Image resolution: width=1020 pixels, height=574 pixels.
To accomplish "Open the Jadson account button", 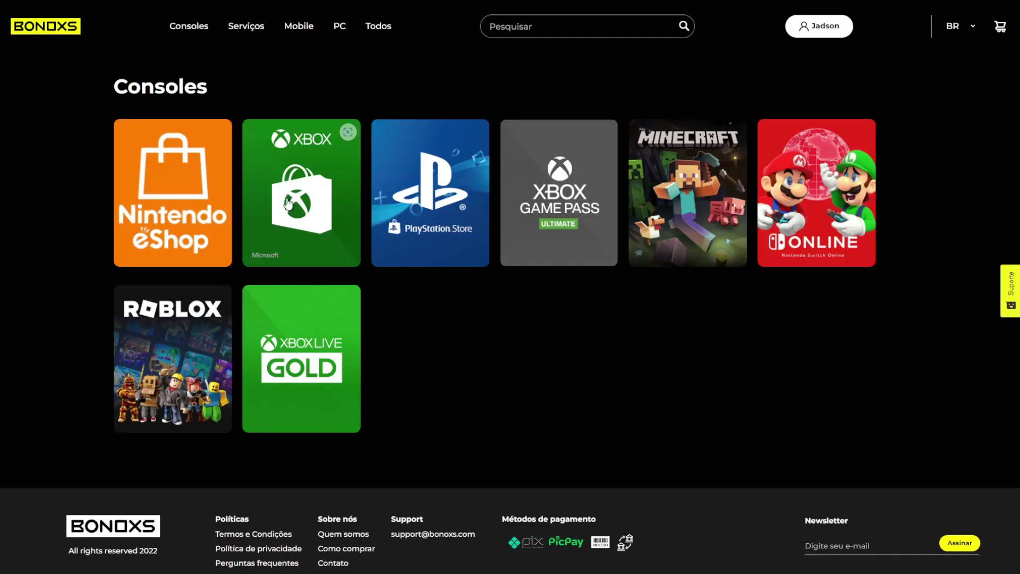I will 819,26.
